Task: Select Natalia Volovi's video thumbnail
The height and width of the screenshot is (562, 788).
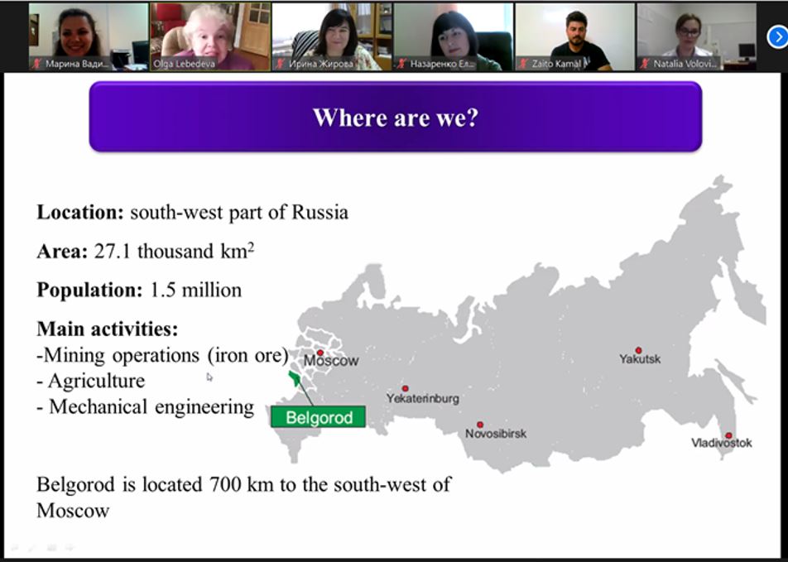Action: tap(696, 33)
